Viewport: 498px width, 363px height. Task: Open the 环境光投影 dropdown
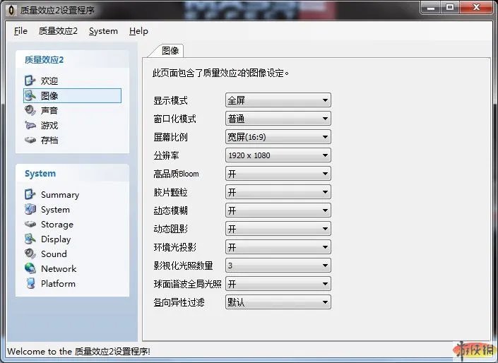tap(278, 247)
